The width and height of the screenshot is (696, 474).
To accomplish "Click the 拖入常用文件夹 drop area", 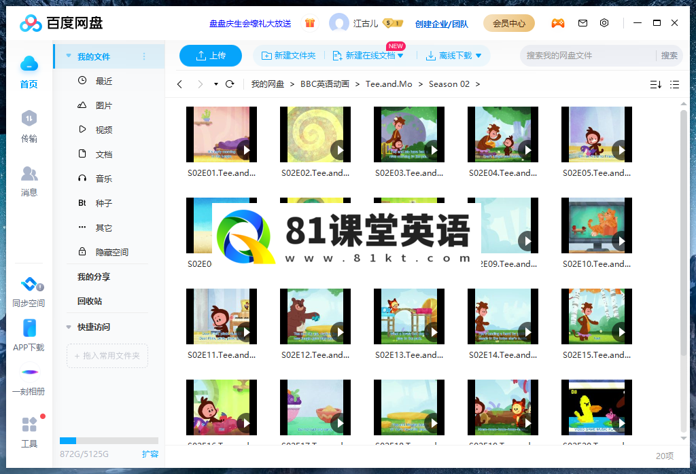I will coord(107,356).
